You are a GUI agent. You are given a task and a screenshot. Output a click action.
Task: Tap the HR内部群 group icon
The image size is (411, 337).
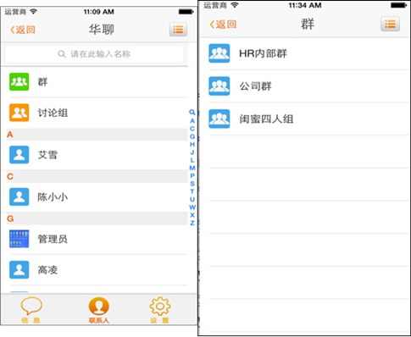(x=219, y=53)
